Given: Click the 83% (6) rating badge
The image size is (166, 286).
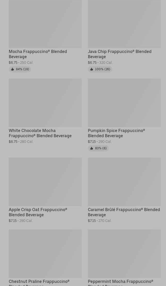Looking at the screenshot, I should point(98,148).
